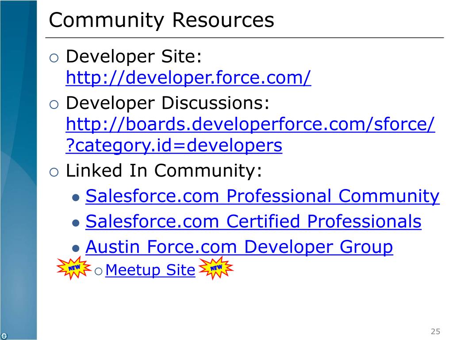Screen dimensions: 453x340
Task: Click the NEW starburst left of Meetup Site
Action: click(74, 268)
